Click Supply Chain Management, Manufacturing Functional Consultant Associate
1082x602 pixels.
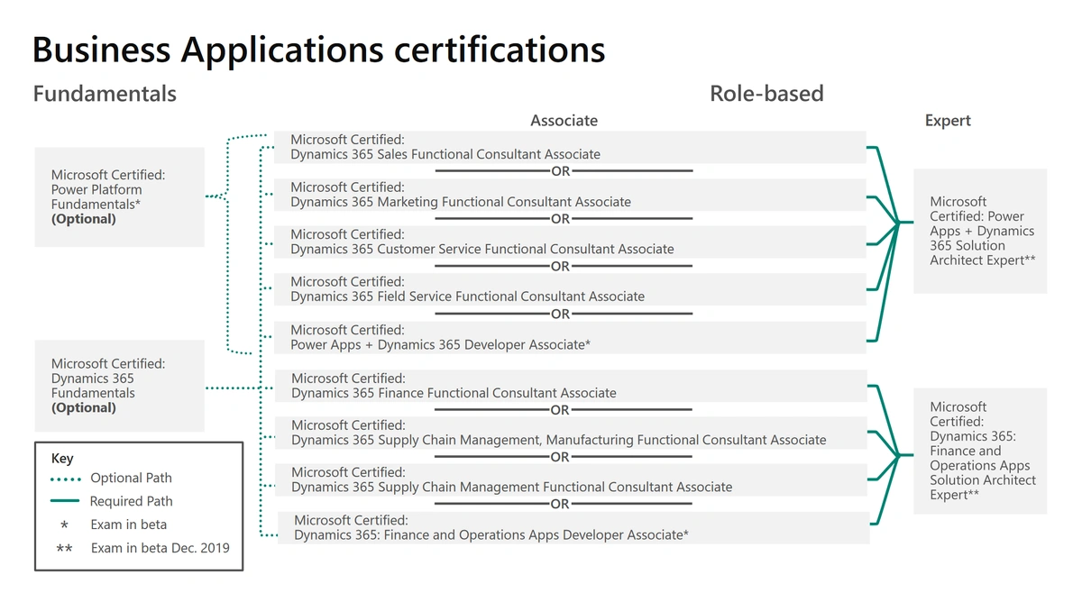click(570, 433)
